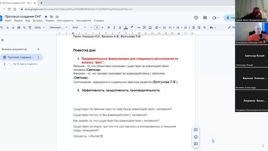Open options for Протокол создания tab

[x=38, y=57]
